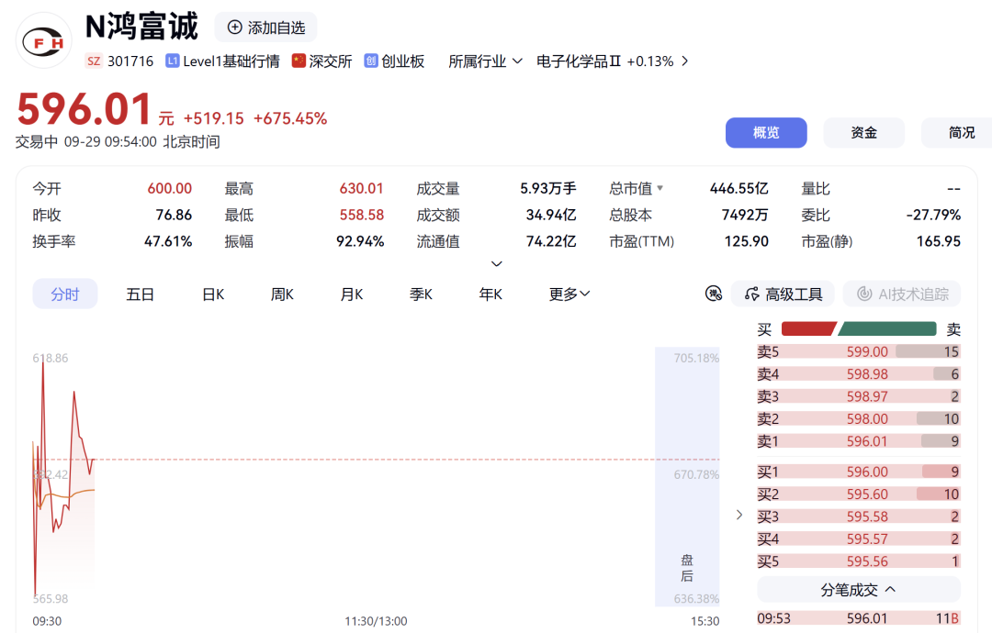Image resolution: width=992 pixels, height=633 pixels.
Task: Click the 卖4 row at 598.98
Action: click(x=859, y=374)
